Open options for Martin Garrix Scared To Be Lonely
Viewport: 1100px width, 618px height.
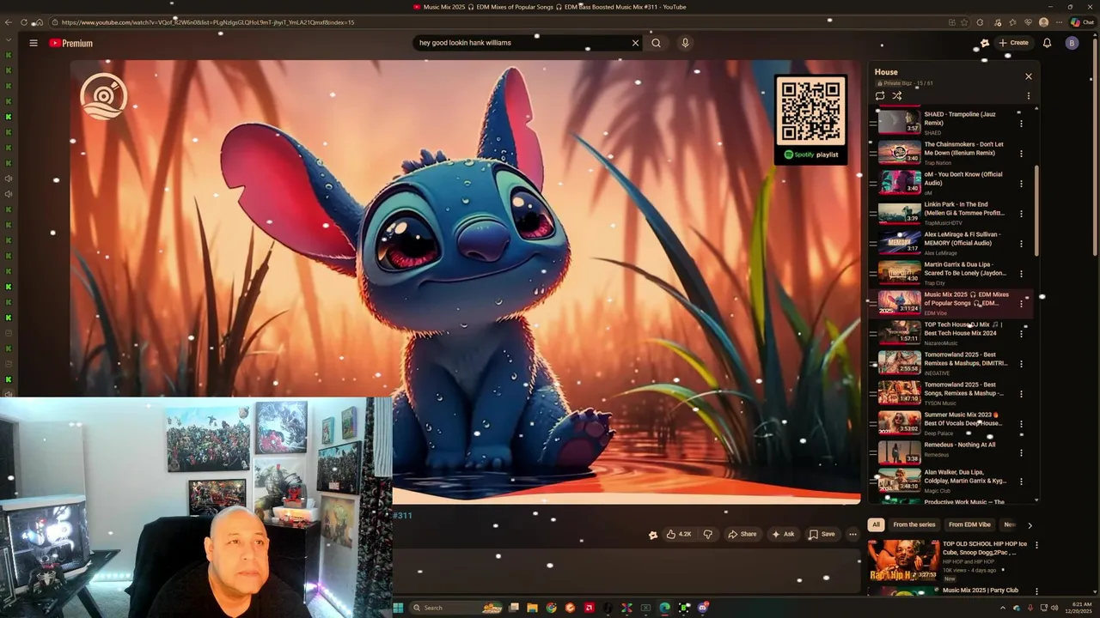pos(1021,274)
